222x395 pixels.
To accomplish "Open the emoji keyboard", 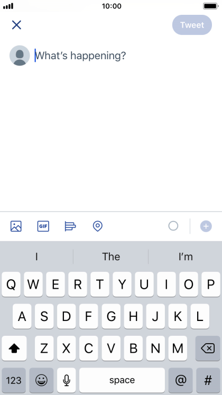I will point(41,380).
